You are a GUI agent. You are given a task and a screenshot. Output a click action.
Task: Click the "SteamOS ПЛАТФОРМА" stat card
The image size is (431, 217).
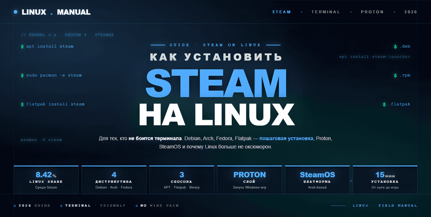(317, 179)
